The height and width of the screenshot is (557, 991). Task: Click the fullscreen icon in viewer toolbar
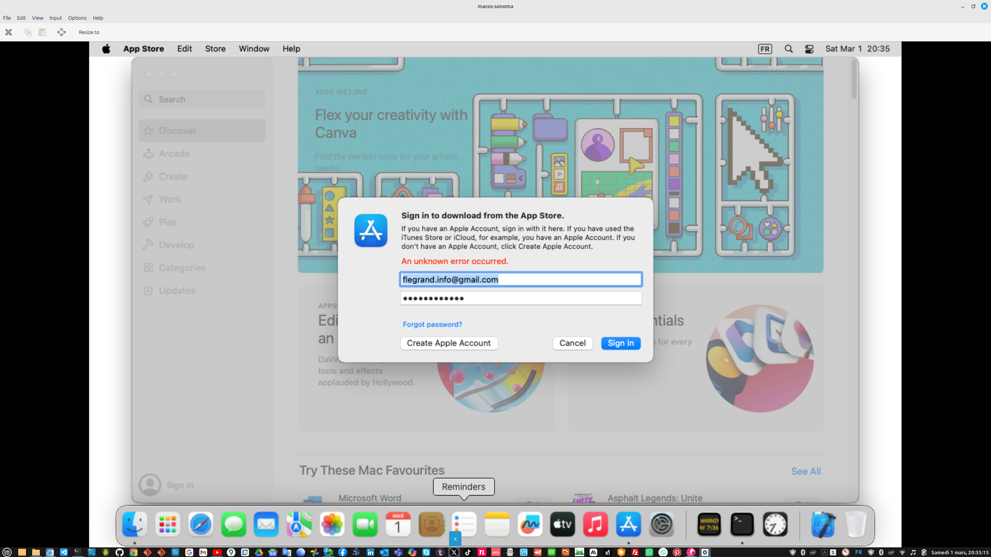pos(62,32)
